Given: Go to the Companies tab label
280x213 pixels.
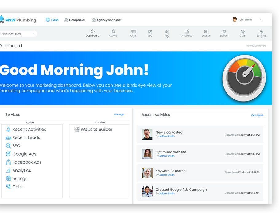Looking at the screenshot, I should pyautogui.click(x=77, y=20).
